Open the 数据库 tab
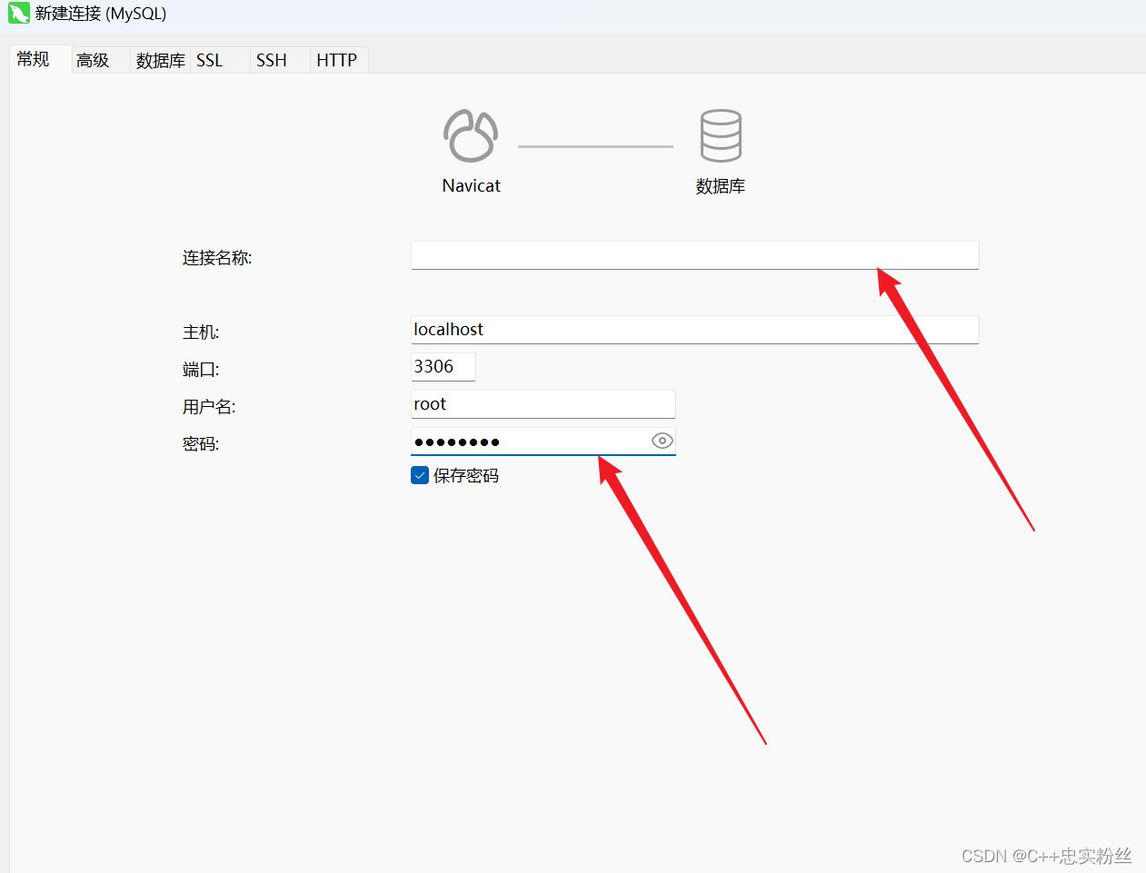 coord(160,60)
